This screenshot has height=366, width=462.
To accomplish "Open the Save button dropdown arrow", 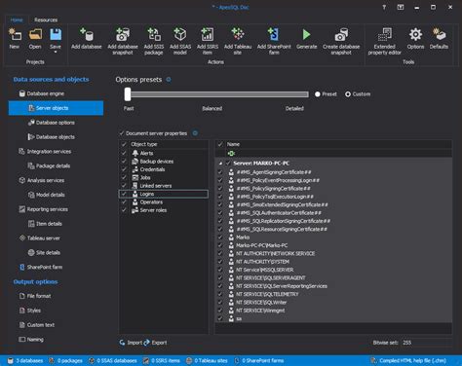I will (56, 52).
